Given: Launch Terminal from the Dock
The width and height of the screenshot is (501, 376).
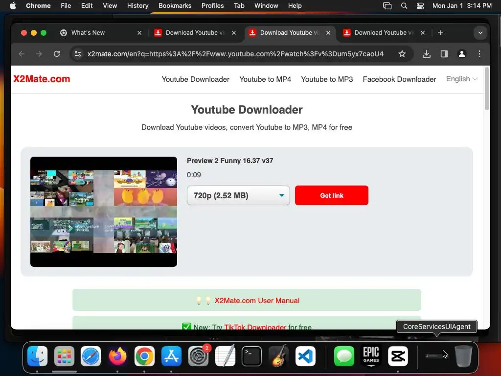Looking at the screenshot, I should pyautogui.click(x=252, y=356).
